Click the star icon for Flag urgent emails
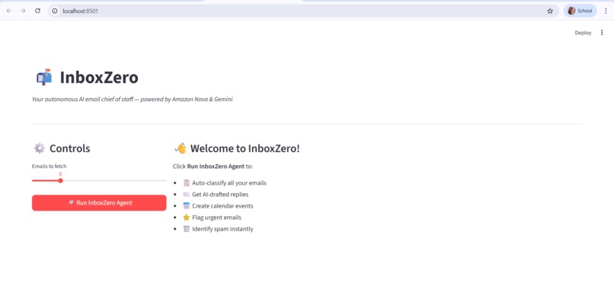Screen dimensions: 614x308 point(187,218)
